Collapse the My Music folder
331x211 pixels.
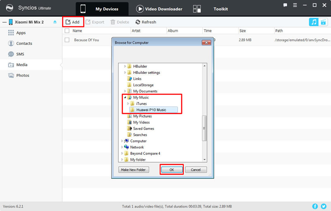125,97
